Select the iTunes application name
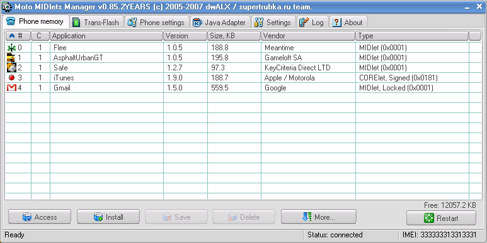 [x=64, y=78]
